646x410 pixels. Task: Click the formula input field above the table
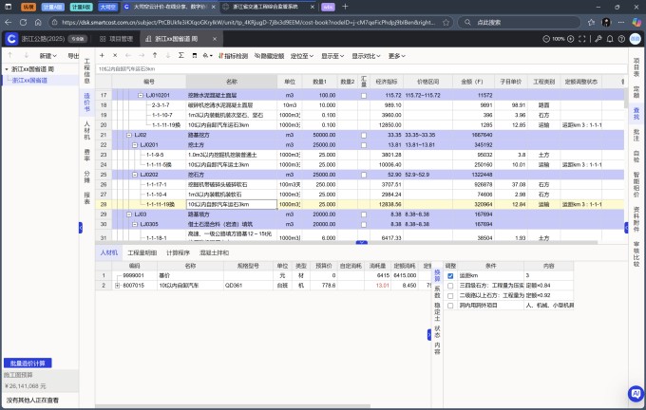(x=332, y=69)
